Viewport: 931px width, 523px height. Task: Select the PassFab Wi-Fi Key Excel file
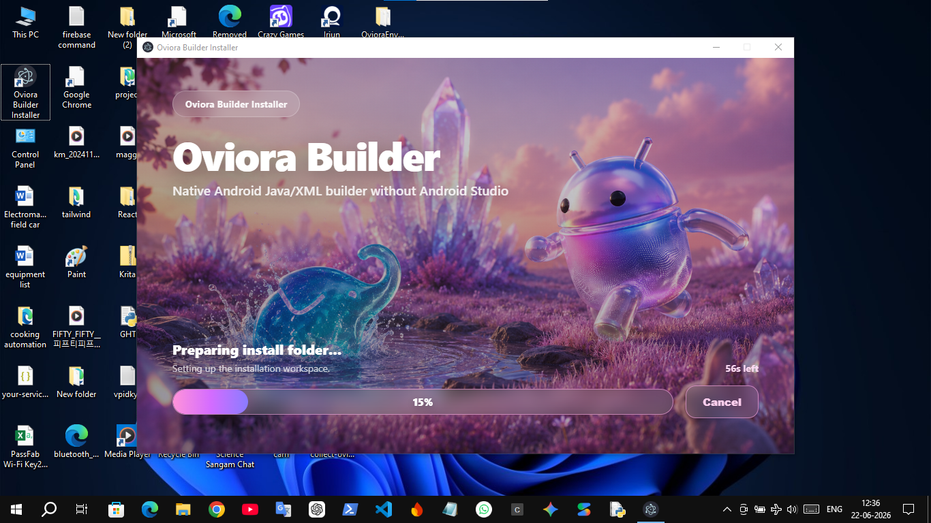(25, 447)
